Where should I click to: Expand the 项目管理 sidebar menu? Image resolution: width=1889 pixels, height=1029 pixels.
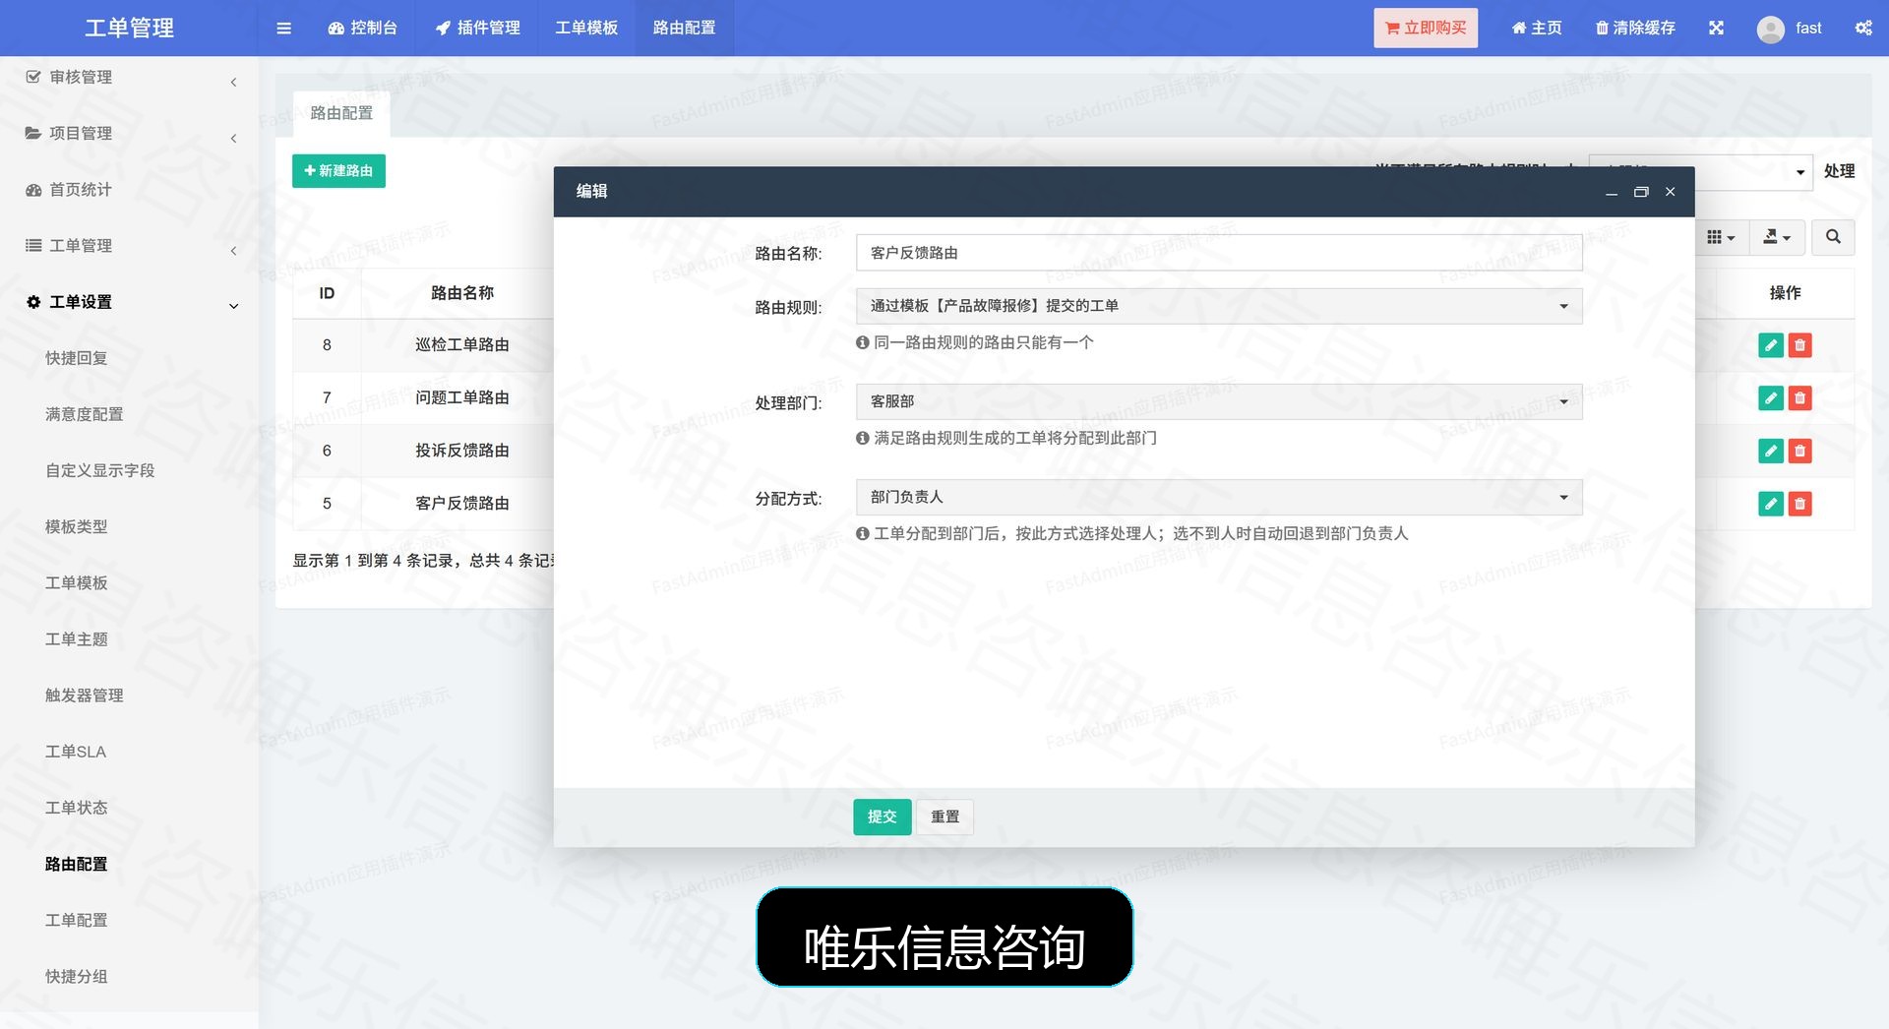129,134
